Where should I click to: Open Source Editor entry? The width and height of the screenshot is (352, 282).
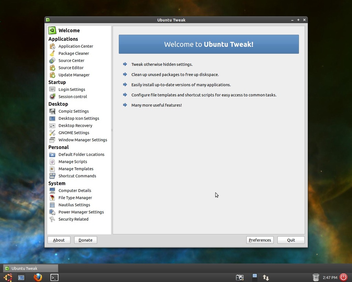[x=71, y=68]
